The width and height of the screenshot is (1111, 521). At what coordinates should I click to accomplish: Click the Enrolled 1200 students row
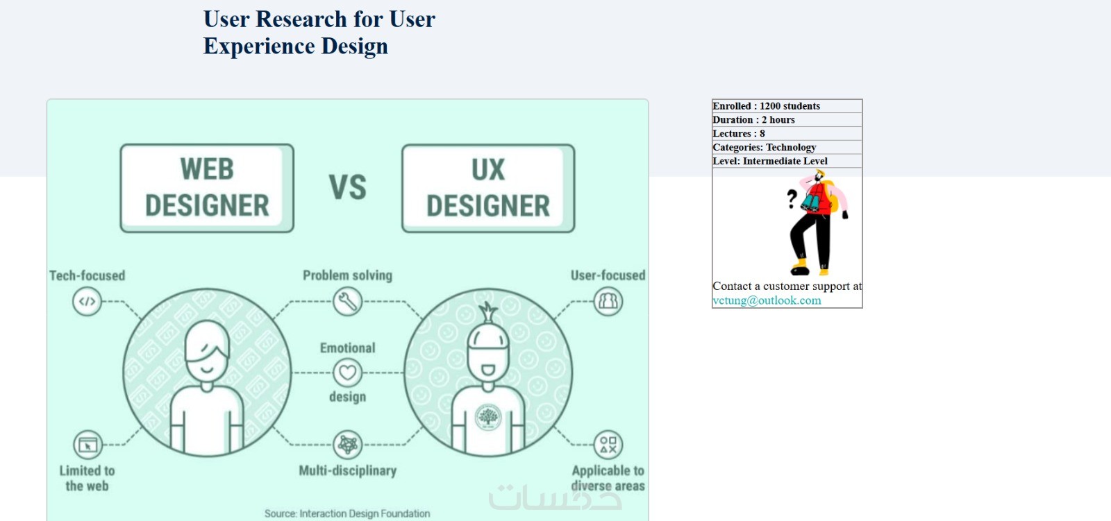tap(787, 106)
